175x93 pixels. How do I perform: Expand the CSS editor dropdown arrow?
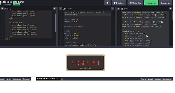[113, 9]
